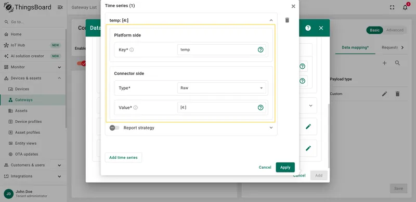Toggle fullscreen mode icon
The image size is (416, 202).
(x=392, y=7)
